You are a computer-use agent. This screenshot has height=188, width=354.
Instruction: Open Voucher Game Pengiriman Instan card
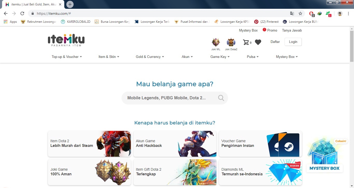(260, 144)
